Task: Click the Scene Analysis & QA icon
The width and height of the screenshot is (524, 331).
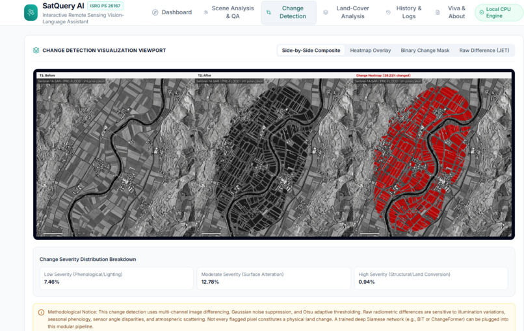Action: click(x=206, y=12)
